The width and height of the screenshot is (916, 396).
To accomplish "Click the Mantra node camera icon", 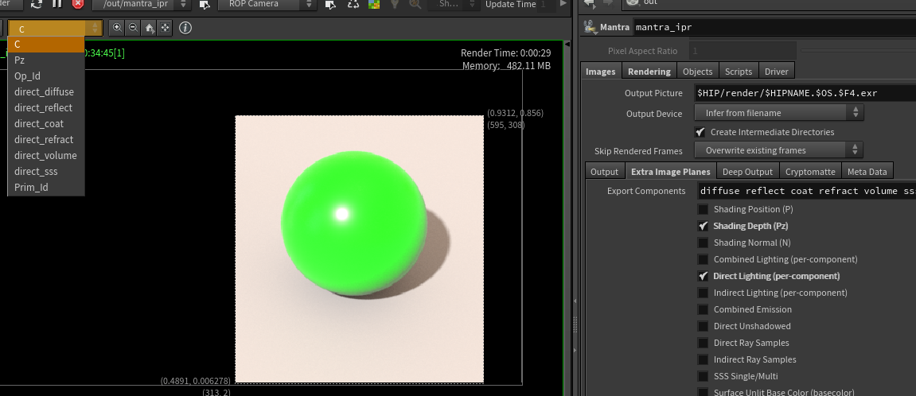I will 590,28.
